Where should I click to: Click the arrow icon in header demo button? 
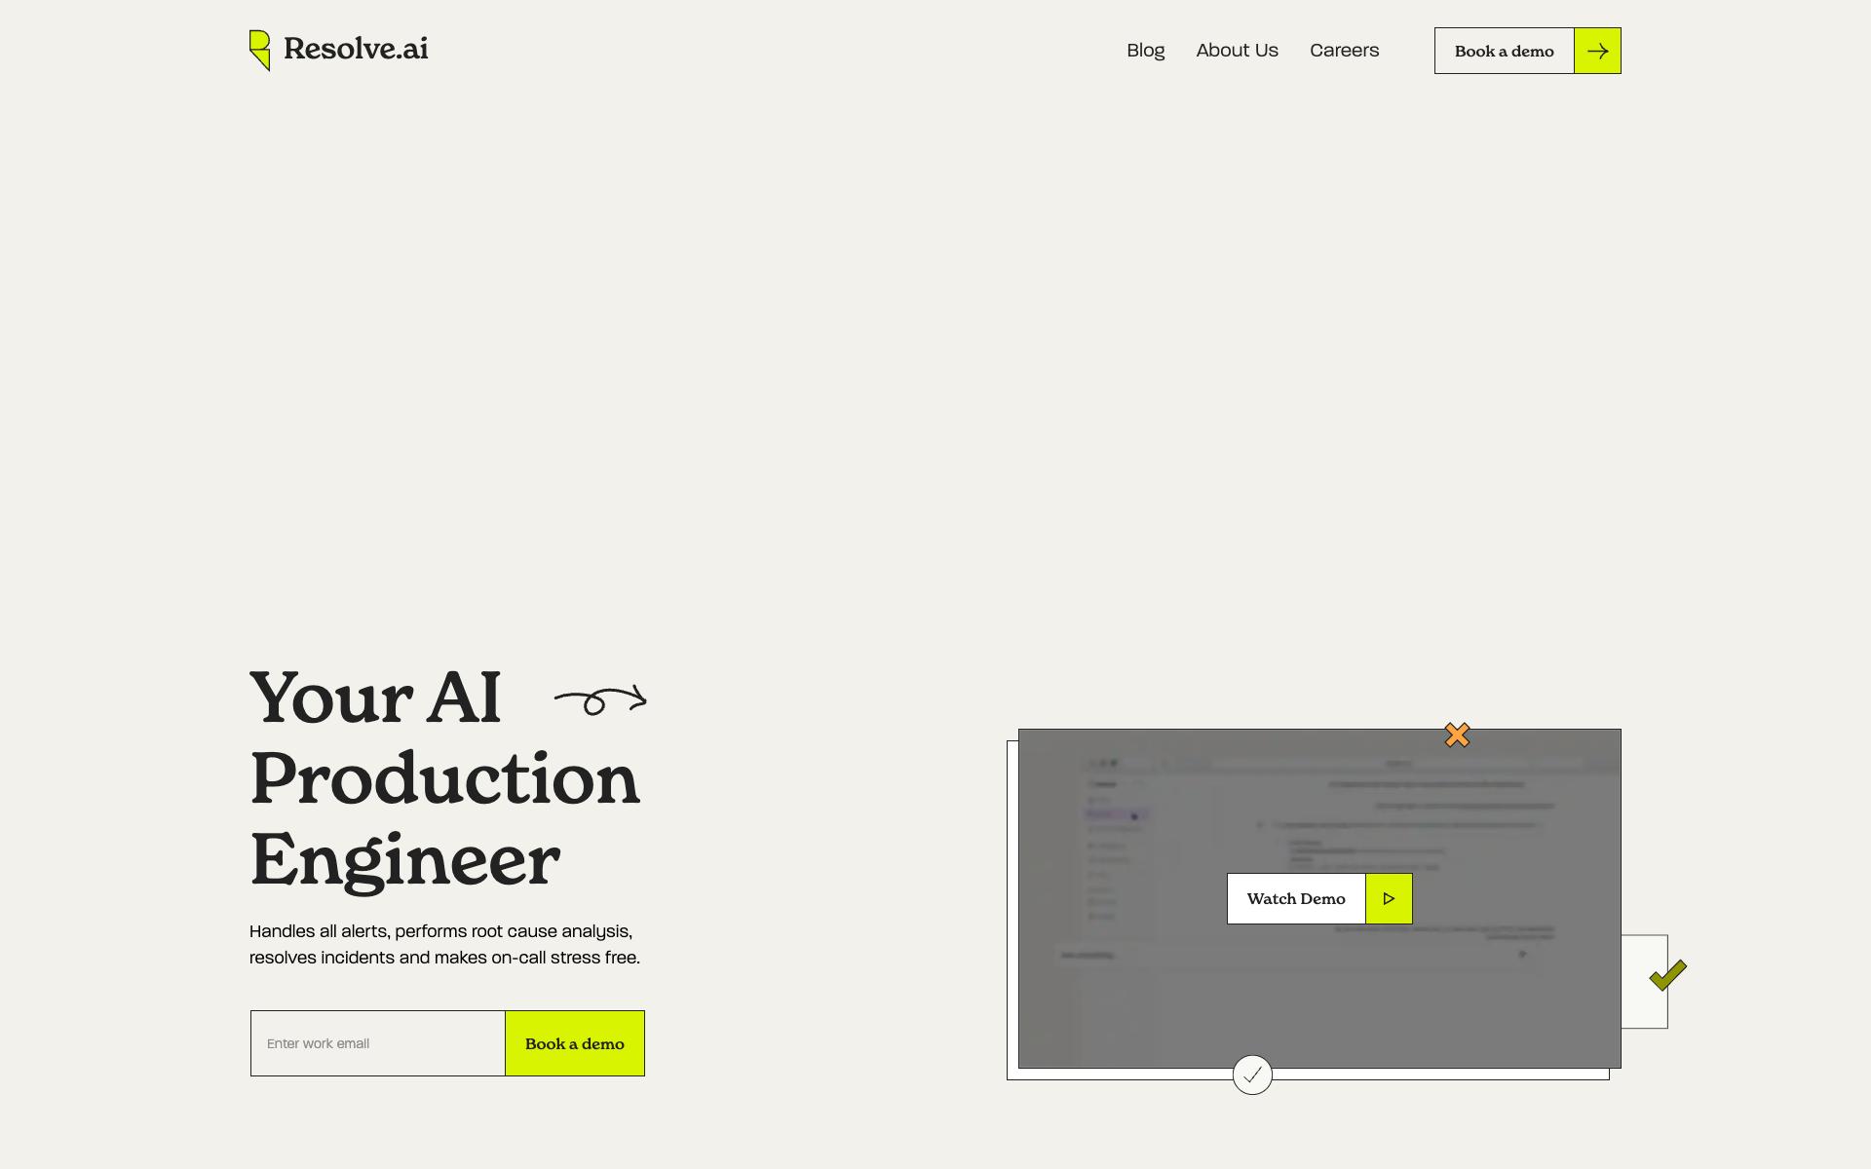[x=1597, y=51]
